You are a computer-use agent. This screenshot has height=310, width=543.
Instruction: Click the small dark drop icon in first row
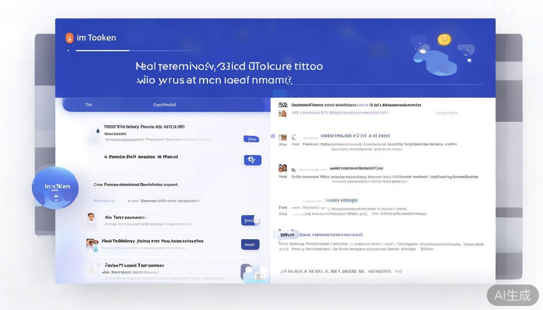(x=98, y=130)
